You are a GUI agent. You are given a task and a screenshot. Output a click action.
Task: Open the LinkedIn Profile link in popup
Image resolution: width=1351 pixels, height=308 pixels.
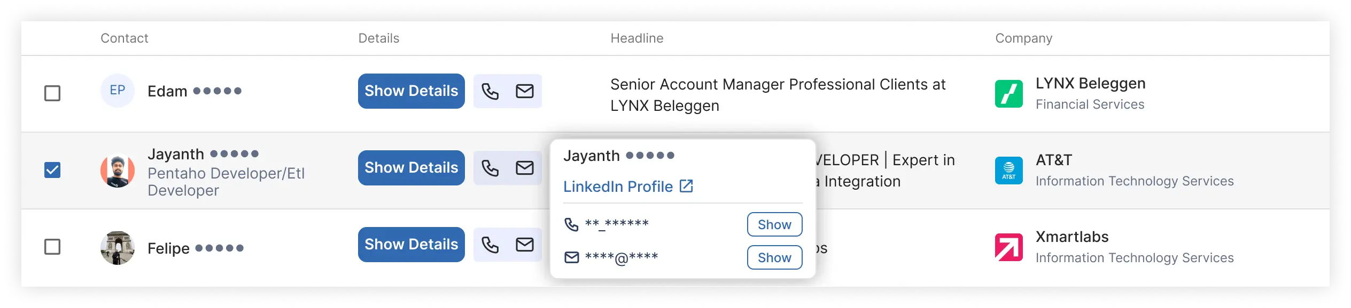click(628, 187)
